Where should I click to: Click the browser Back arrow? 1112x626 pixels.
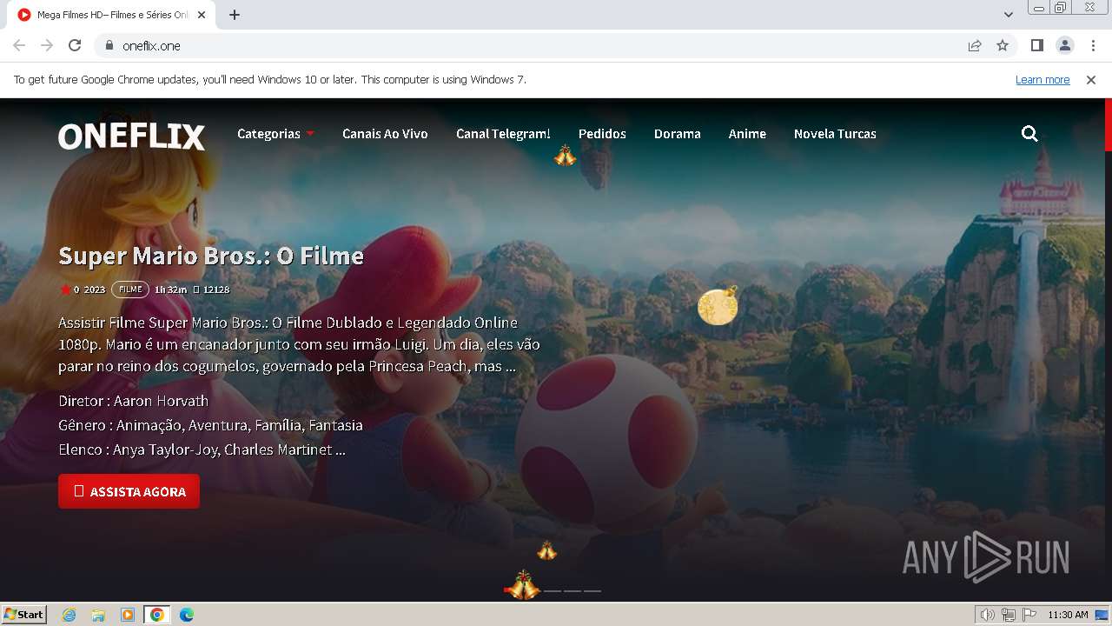(x=19, y=45)
